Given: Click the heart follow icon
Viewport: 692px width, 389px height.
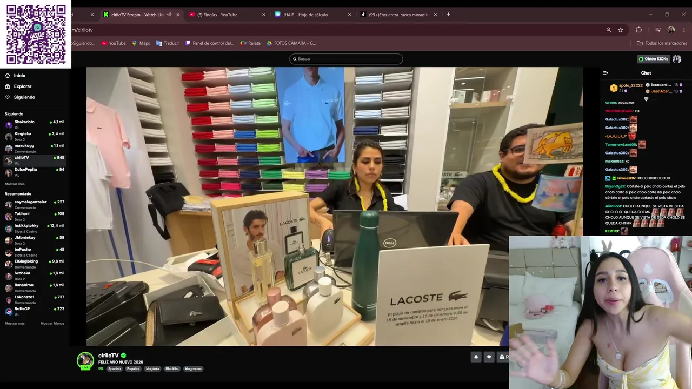Looking at the screenshot, I should click(489, 357).
